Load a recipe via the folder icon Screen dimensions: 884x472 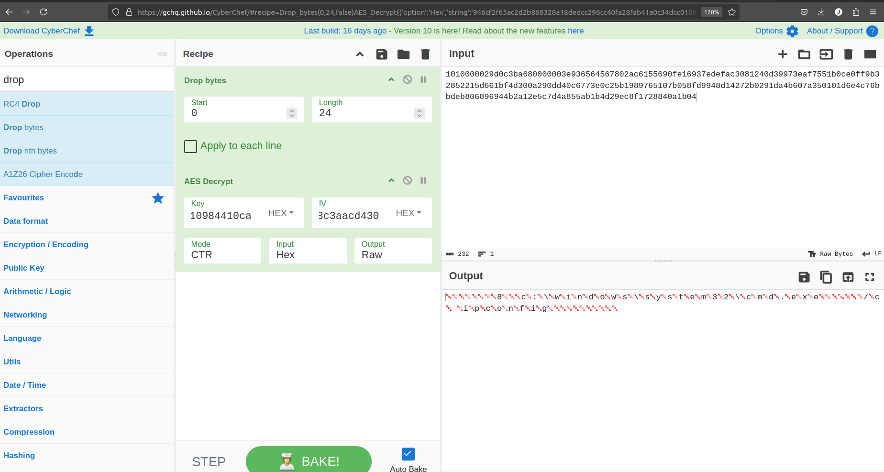tap(403, 54)
